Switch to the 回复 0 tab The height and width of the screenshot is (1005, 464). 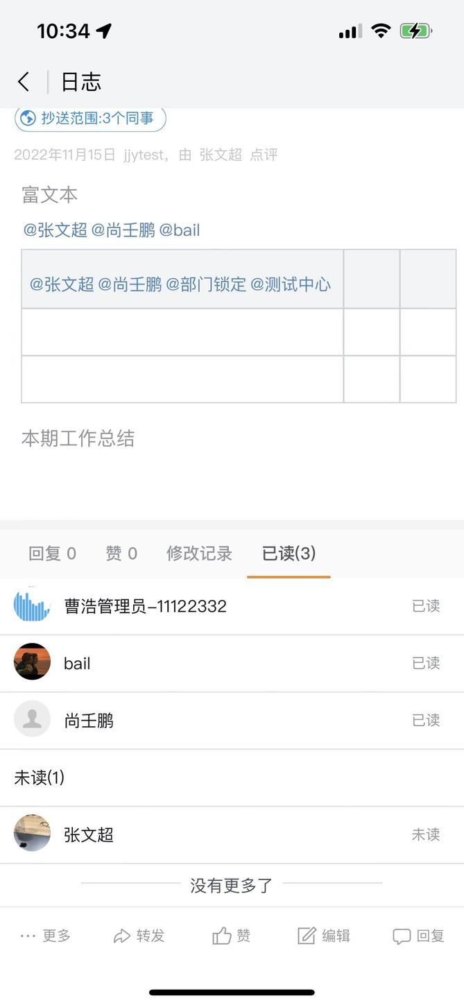(x=52, y=553)
